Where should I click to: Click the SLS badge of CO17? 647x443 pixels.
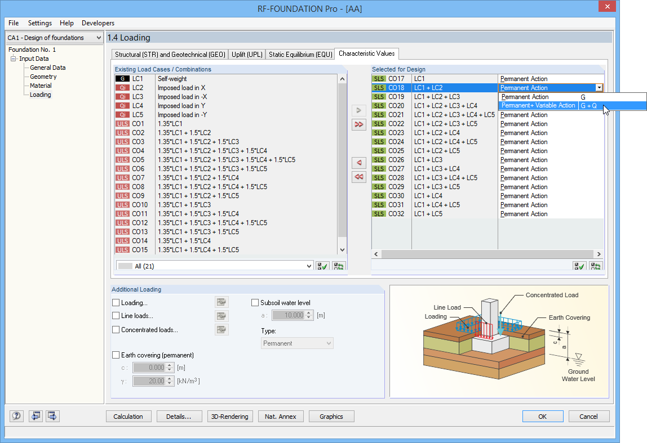pos(379,79)
